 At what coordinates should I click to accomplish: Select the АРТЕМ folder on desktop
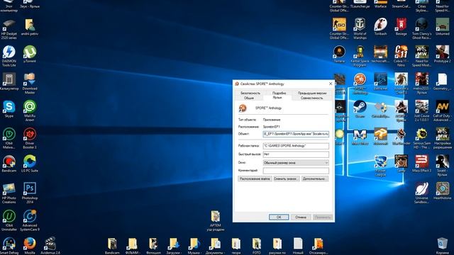215,221
